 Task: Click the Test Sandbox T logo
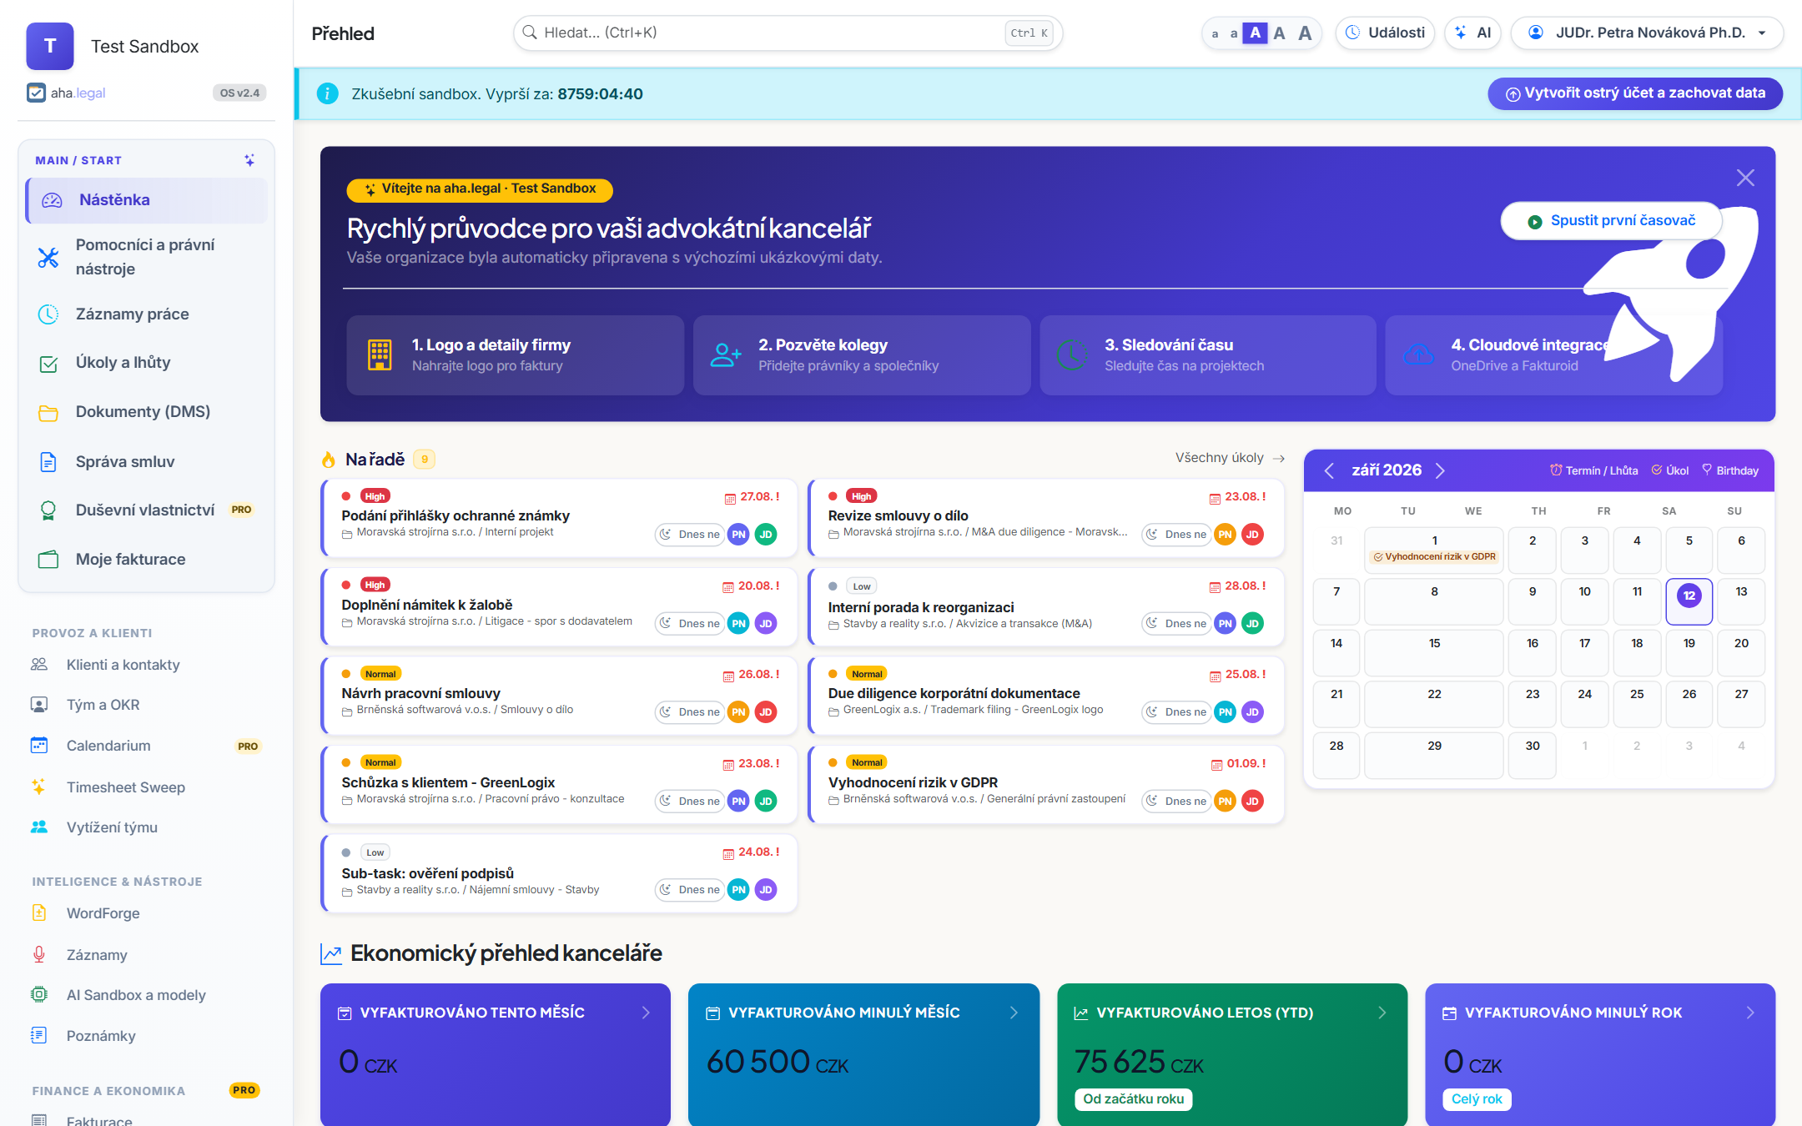(x=50, y=46)
